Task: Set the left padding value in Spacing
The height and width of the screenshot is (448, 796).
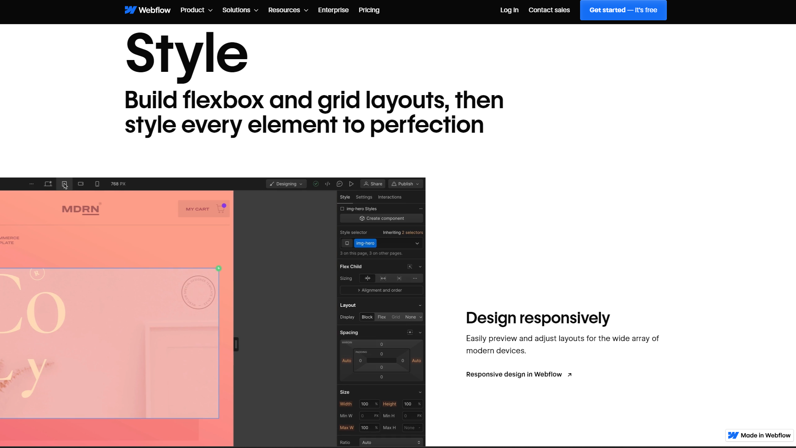Action: coord(360,361)
